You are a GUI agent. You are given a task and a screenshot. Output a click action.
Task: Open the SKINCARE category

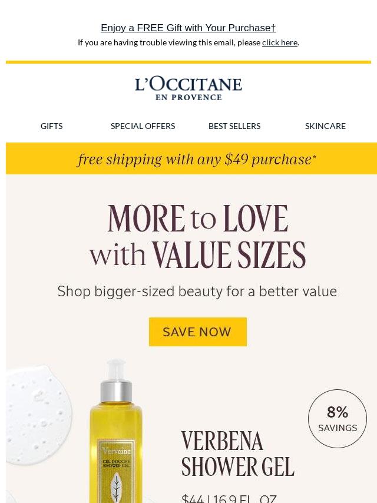(325, 126)
